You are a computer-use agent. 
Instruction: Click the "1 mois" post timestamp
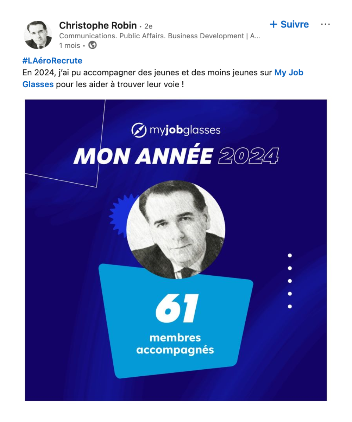70,45
